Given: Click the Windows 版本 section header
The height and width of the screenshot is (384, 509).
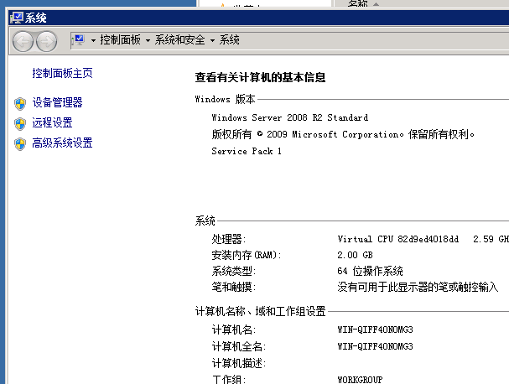Looking at the screenshot, I should (226, 99).
